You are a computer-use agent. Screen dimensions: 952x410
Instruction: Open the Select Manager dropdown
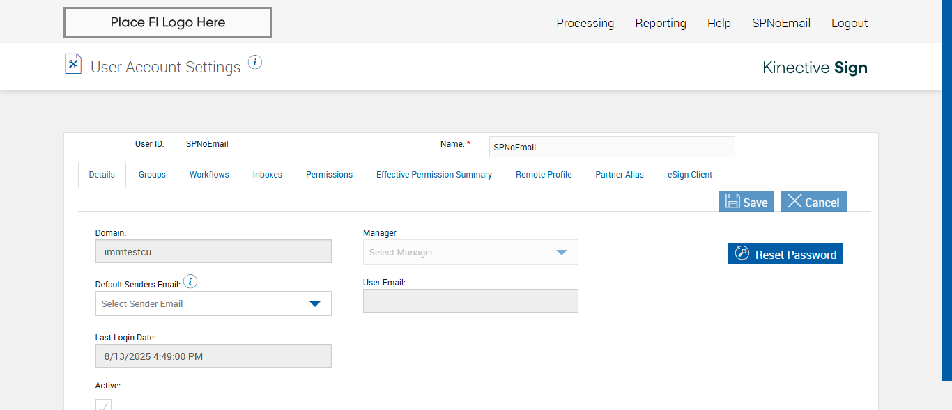pyautogui.click(x=470, y=252)
